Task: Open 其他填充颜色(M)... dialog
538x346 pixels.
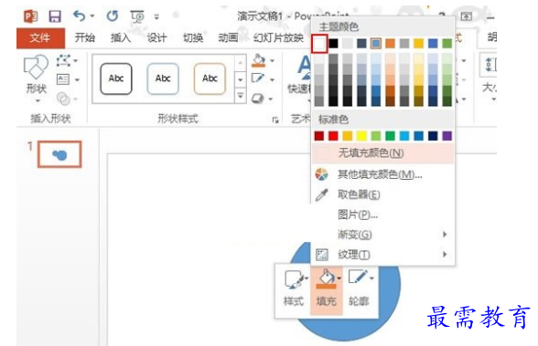Action: point(382,174)
